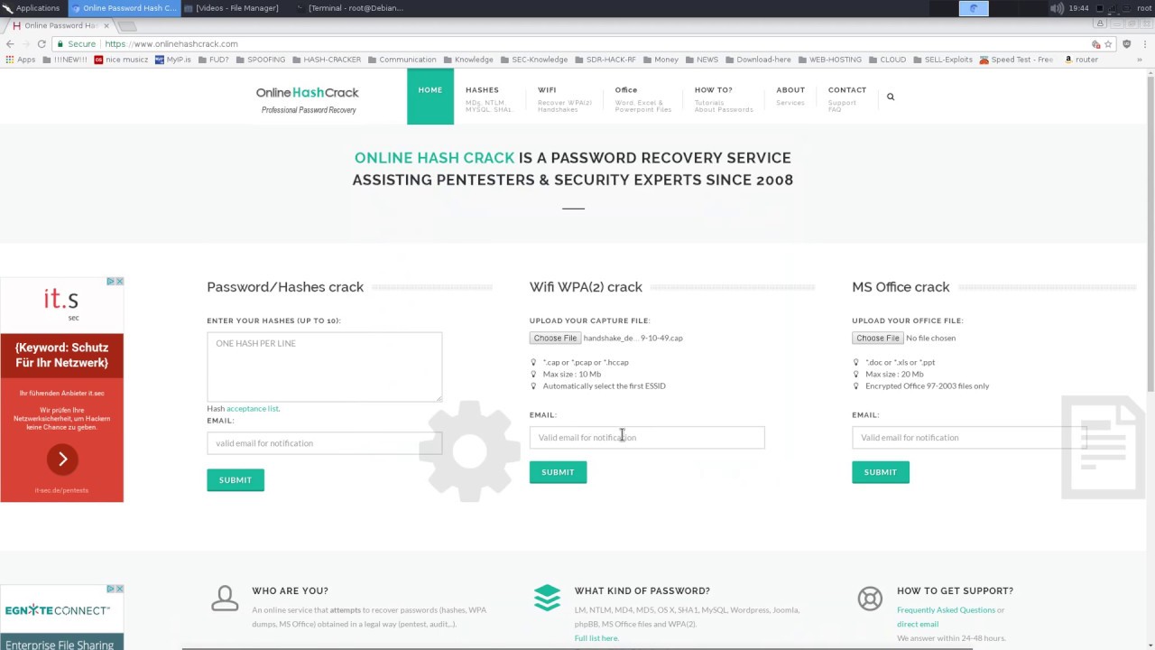Screen dimensions: 1155x650
Task: Expand the SPOOFING bookmark folder
Action: [260, 60]
